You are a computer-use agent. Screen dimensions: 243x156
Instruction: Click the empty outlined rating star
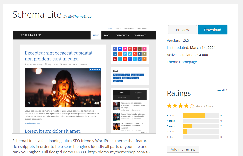pyautogui.click(x=192, y=106)
